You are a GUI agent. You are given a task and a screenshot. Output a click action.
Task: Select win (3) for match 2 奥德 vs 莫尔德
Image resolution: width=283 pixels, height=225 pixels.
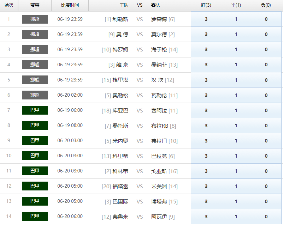tap(206, 34)
